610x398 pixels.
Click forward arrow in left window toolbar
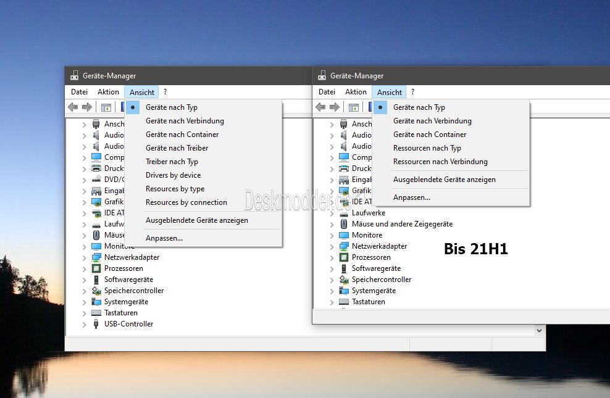(87, 107)
